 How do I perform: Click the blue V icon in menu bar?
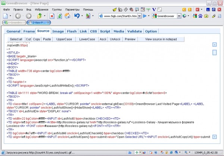tap(154, 10)
